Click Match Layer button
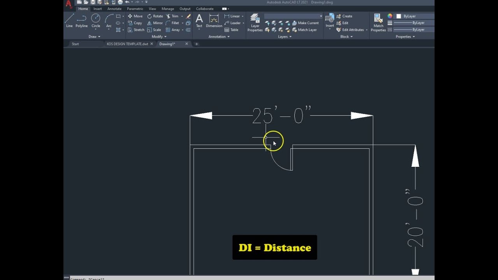Viewport: 498px width, 280px height. [x=304, y=30]
